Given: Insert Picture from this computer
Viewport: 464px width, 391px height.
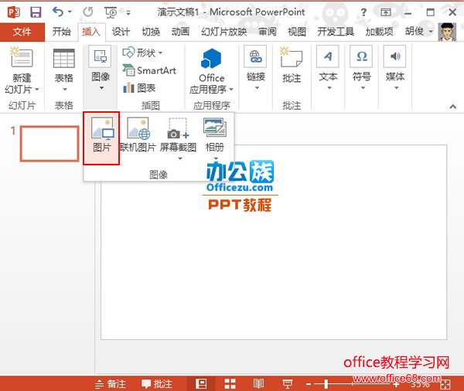Looking at the screenshot, I should (x=101, y=138).
